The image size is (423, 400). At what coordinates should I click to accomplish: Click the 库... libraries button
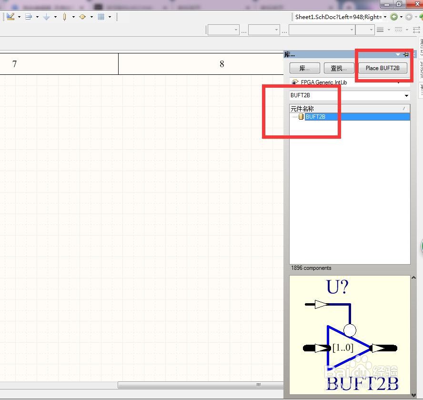(x=304, y=68)
